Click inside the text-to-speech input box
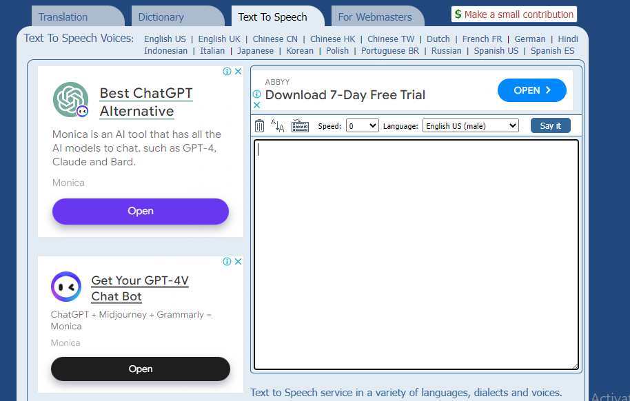This screenshot has width=630, height=401. coord(416,254)
